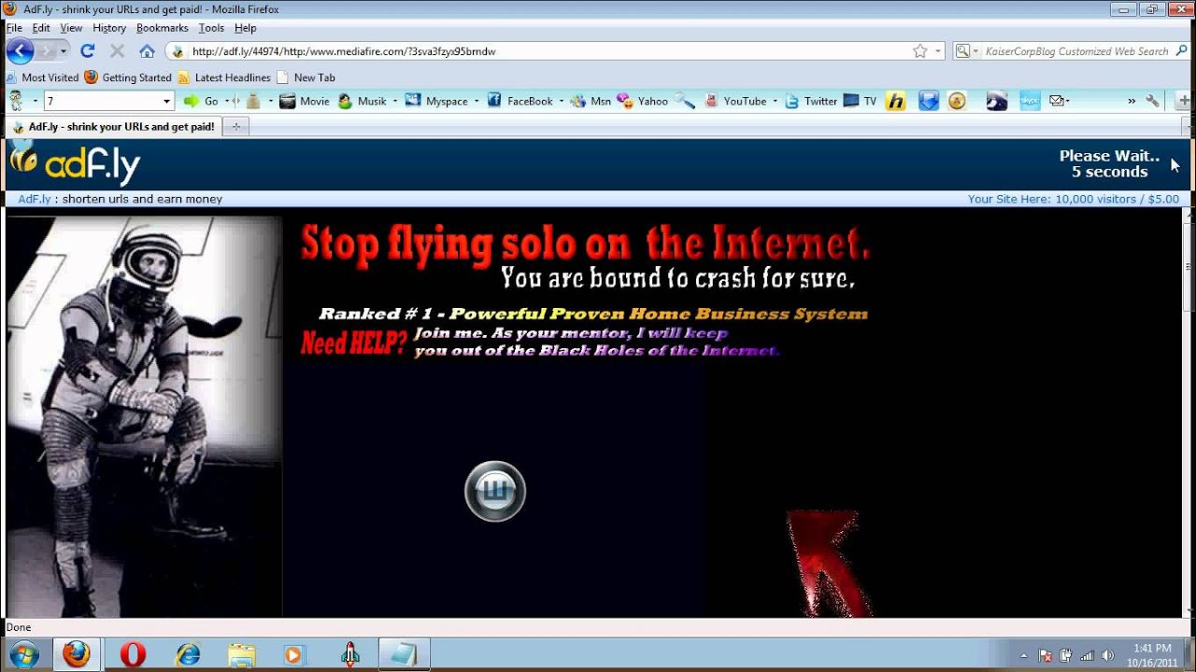Viewport: 1196px width, 672px height.
Task: Open toolbar options wrench icon
Action: (x=1152, y=101)
